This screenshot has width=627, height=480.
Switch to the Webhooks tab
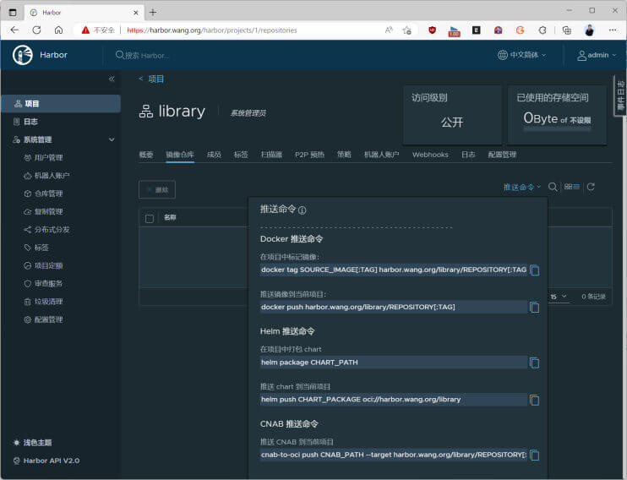430,155
